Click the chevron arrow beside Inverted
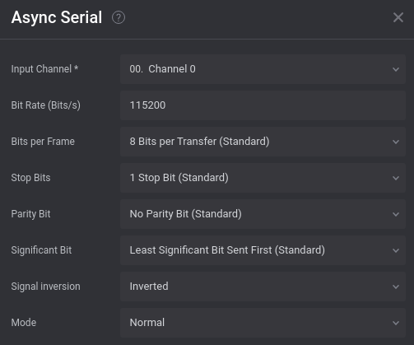414x345 pixels. tap(396, 287)
